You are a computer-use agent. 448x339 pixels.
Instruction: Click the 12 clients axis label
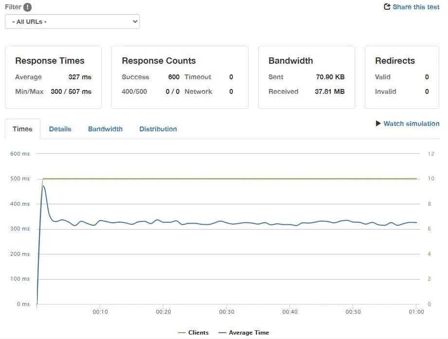[x=431, y=154]
